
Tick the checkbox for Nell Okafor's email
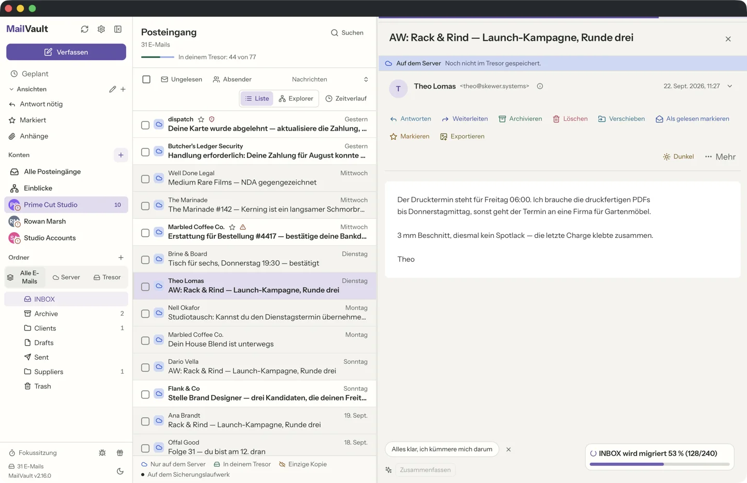click(145, 314)
